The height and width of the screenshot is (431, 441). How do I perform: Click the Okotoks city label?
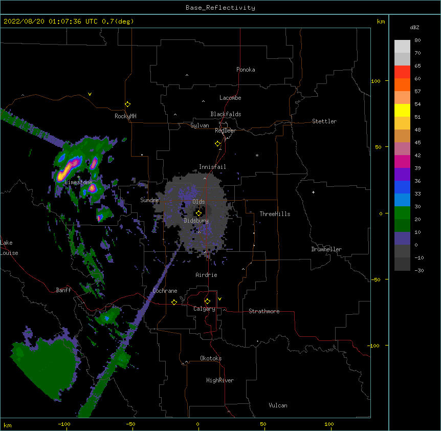[211, 358]
